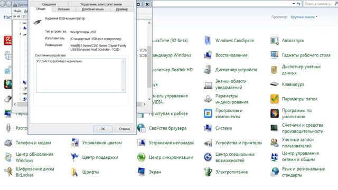Screen dimensions: 338x190
Task: Open Устранение неполадок icon
Action: (x=142, y=143)
